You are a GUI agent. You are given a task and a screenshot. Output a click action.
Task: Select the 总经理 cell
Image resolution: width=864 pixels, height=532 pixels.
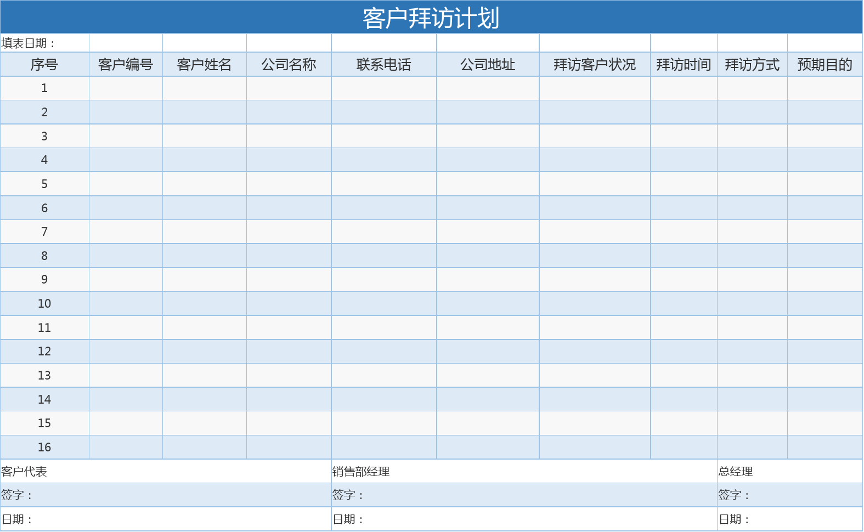coord(790,471)
